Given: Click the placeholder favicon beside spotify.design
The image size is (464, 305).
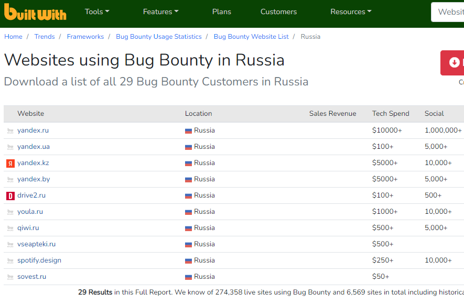Looking at the screenshot, I should pos(10,260).
